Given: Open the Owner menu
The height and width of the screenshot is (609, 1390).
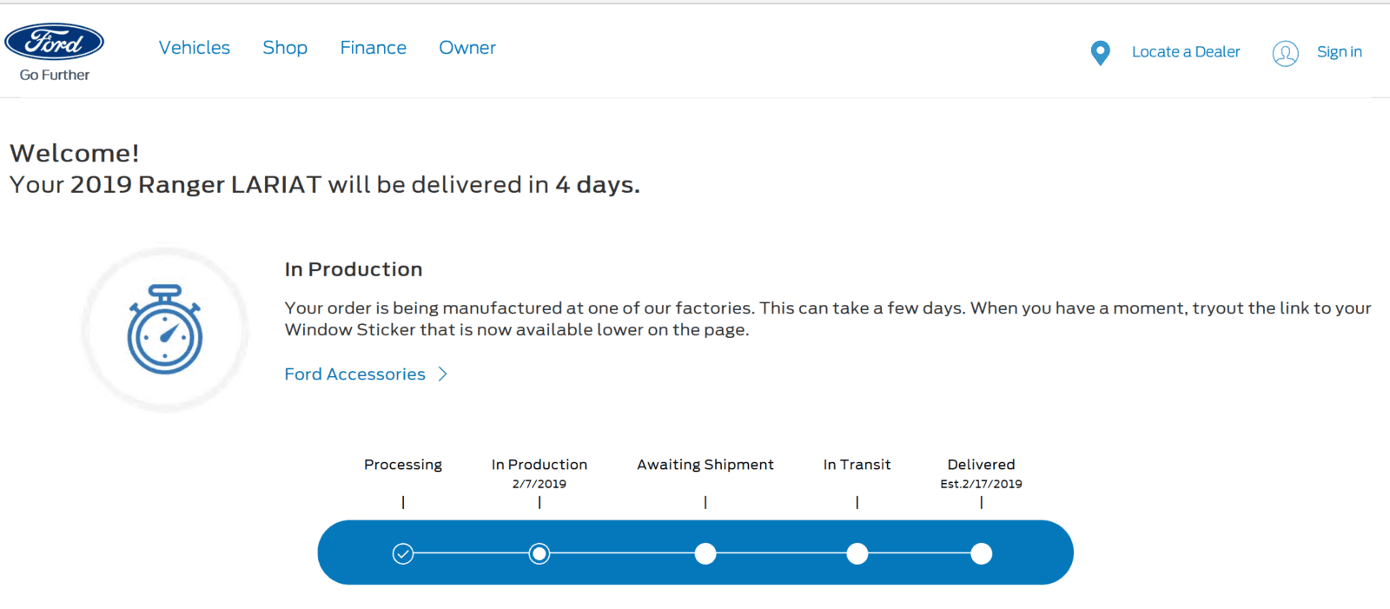Looking at the screenshot, I should (x=467, y=48).
